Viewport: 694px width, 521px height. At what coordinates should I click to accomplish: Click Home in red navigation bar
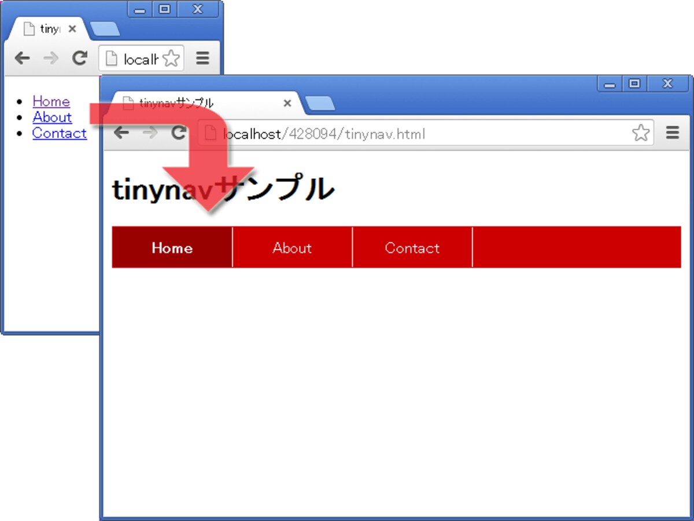(172, 248)
